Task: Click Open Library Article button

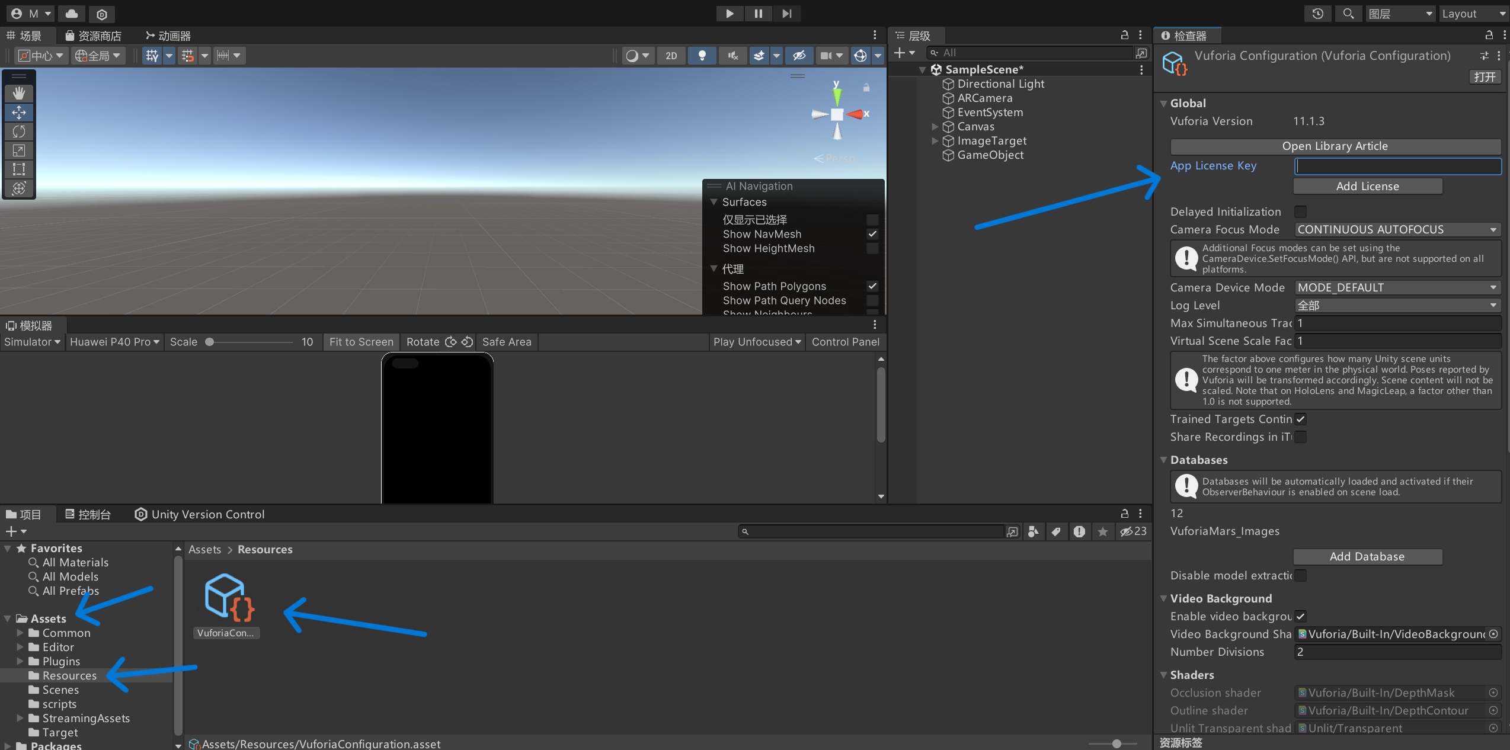Action: [1335, 146]
